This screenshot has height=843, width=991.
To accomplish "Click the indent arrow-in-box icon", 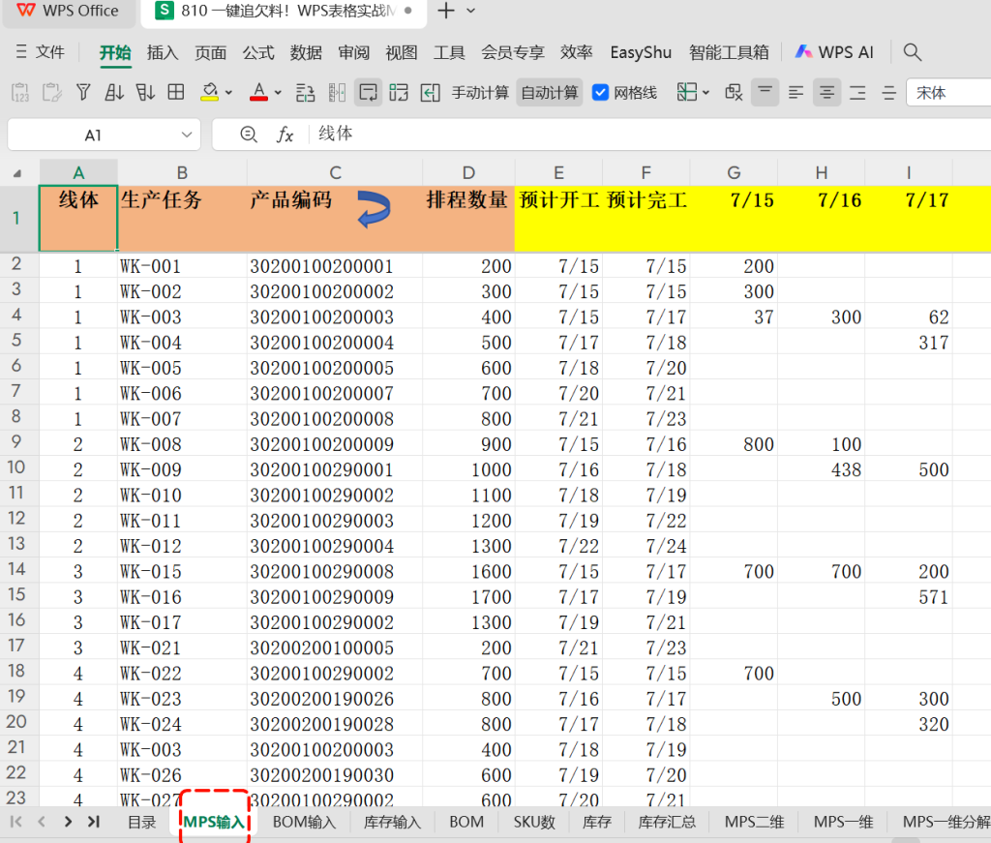I will click(x=431, y=93).
